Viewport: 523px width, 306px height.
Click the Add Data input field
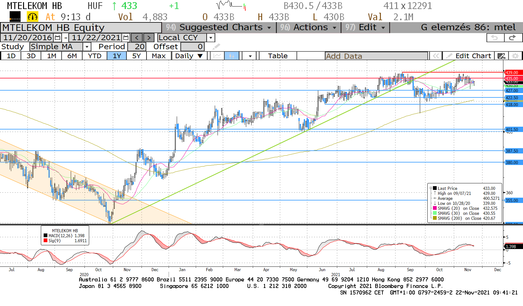point(376,56)
